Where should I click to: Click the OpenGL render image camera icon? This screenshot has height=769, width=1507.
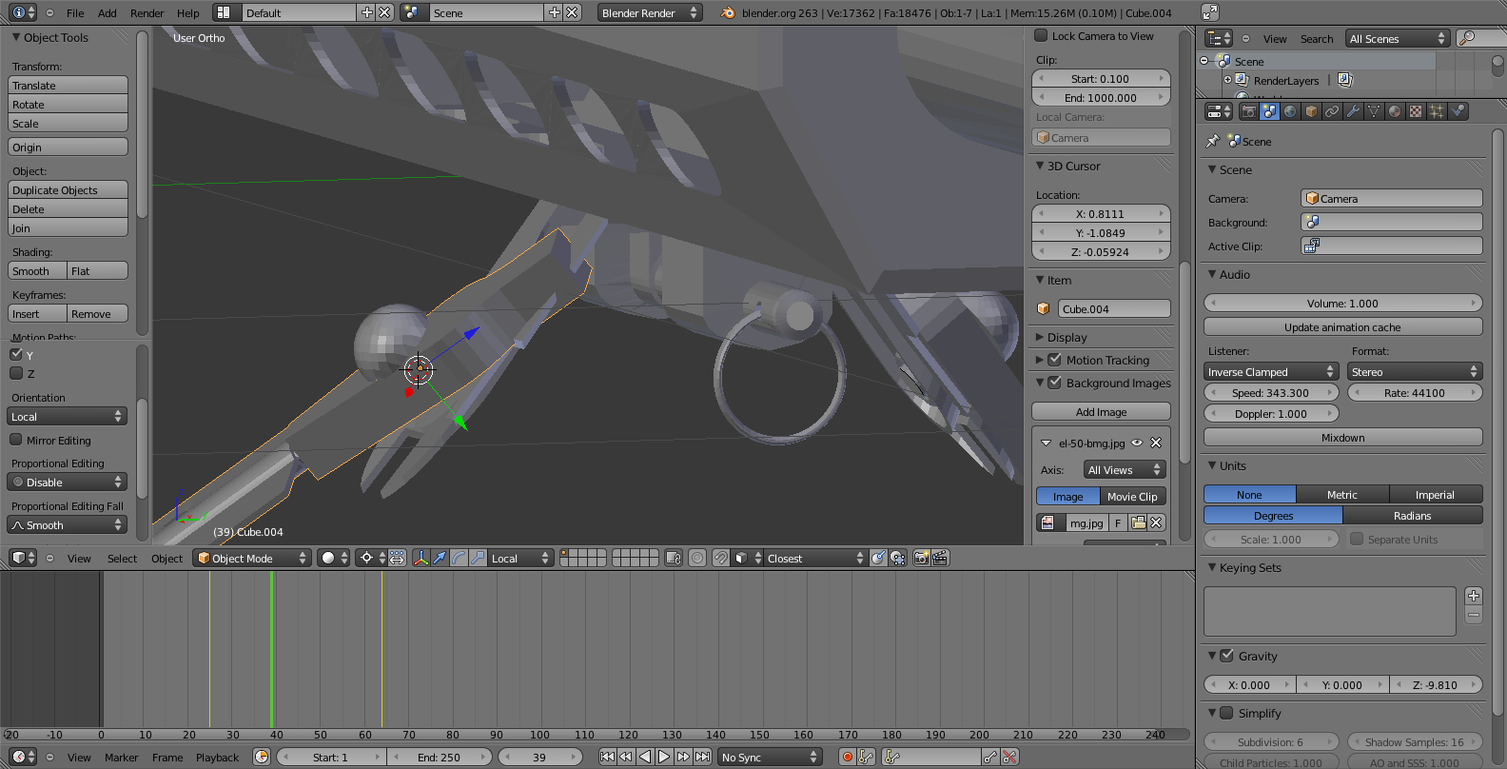pyautogui.click(x=921, y=558)
